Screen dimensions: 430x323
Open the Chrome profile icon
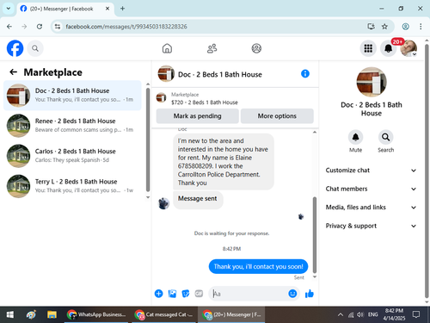405,27
